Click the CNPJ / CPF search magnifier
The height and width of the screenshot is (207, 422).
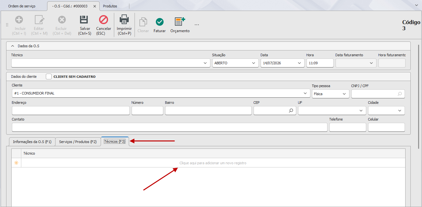pos(400,94)
